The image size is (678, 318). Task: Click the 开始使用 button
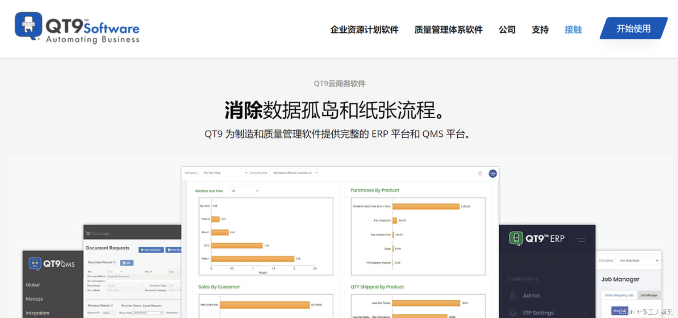pos(633,28)
